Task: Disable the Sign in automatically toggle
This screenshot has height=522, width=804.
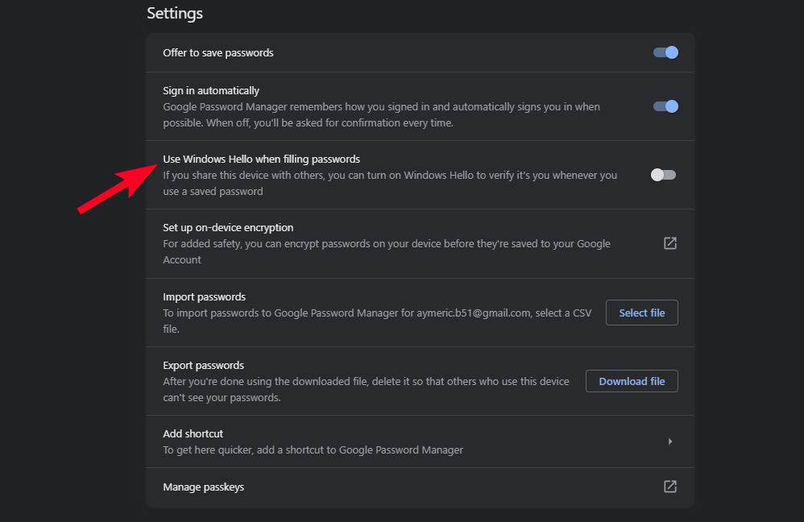Action: coord(665,106)
